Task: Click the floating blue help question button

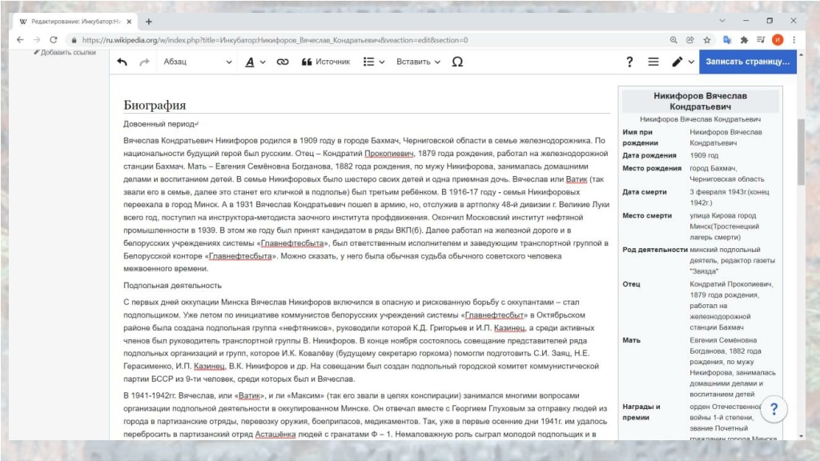Action: coord(774,409)
